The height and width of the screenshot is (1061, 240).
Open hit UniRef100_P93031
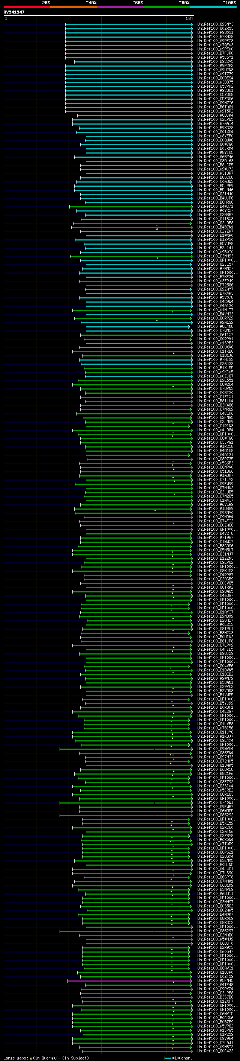coord(215,32)
